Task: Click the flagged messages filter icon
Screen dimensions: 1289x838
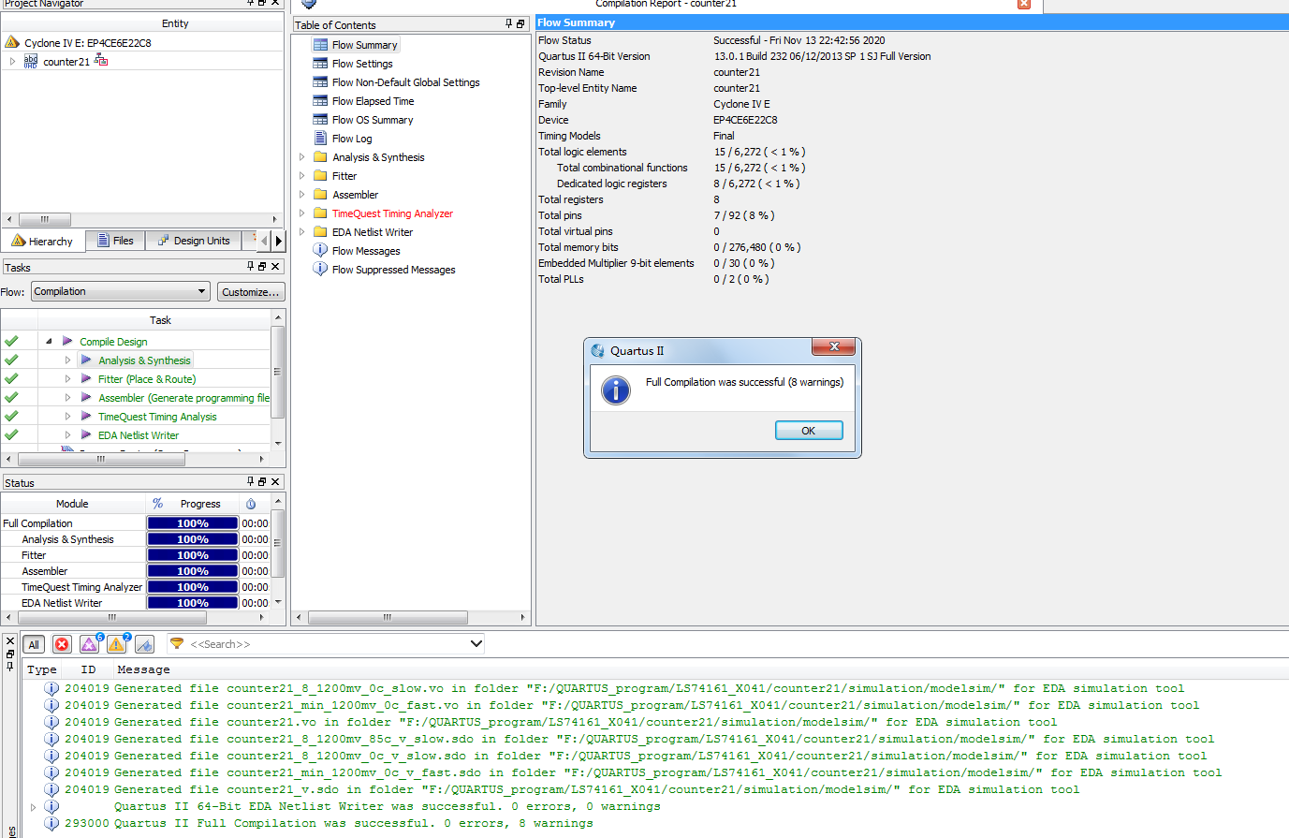Action: point(144,644)
